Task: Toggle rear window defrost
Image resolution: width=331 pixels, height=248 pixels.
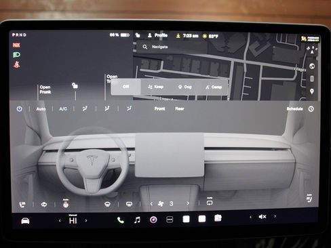Action: click(x=129, y=204)
